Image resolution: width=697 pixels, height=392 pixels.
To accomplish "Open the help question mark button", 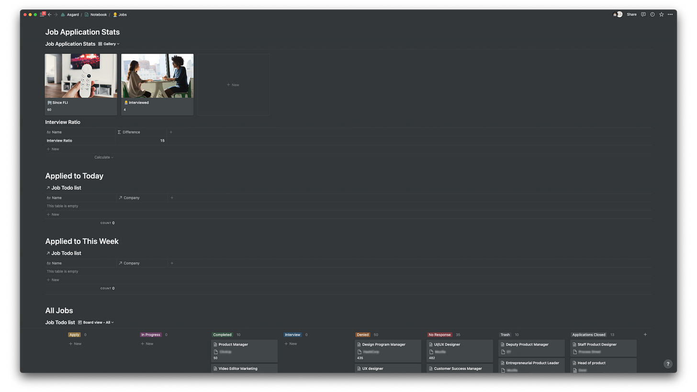I will (668, 364).
